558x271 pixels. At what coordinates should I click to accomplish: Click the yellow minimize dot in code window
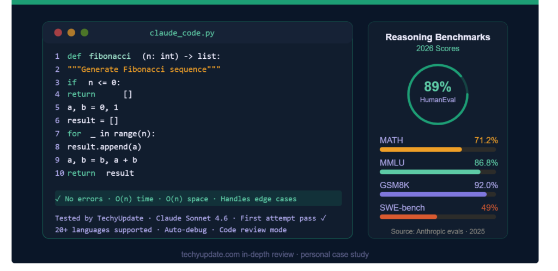71,33
